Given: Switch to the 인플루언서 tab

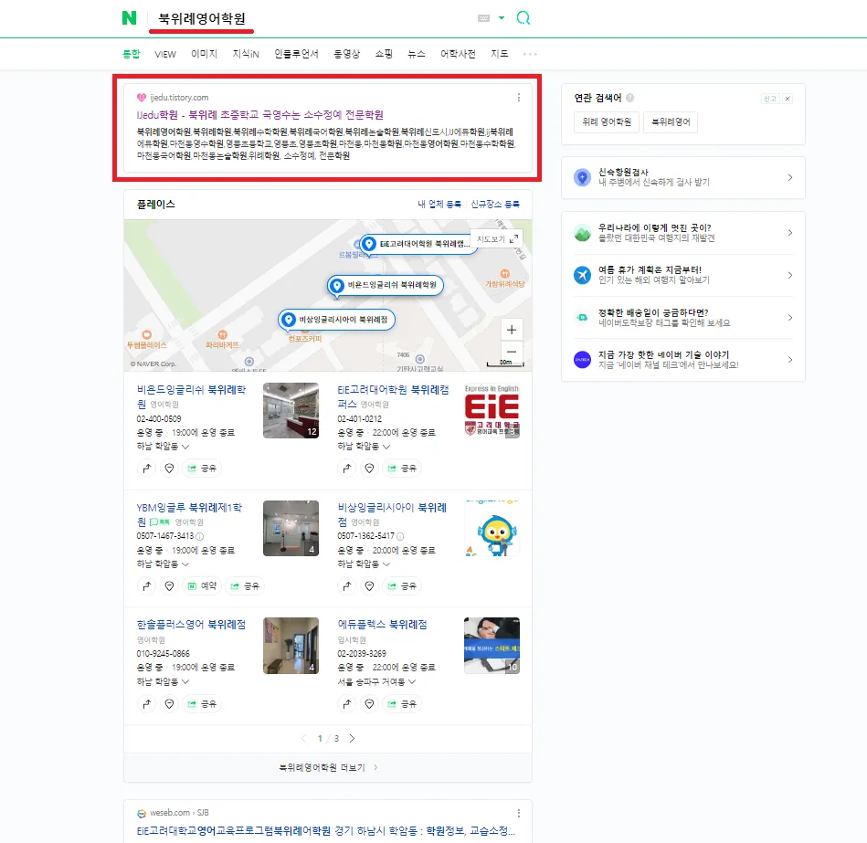Looking at the screenshot, I should coord(296,54).
